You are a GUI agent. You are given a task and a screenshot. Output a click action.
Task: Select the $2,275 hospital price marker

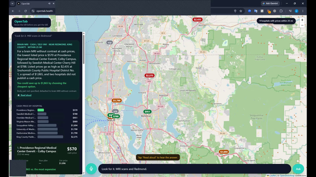[x=149, y=75]
